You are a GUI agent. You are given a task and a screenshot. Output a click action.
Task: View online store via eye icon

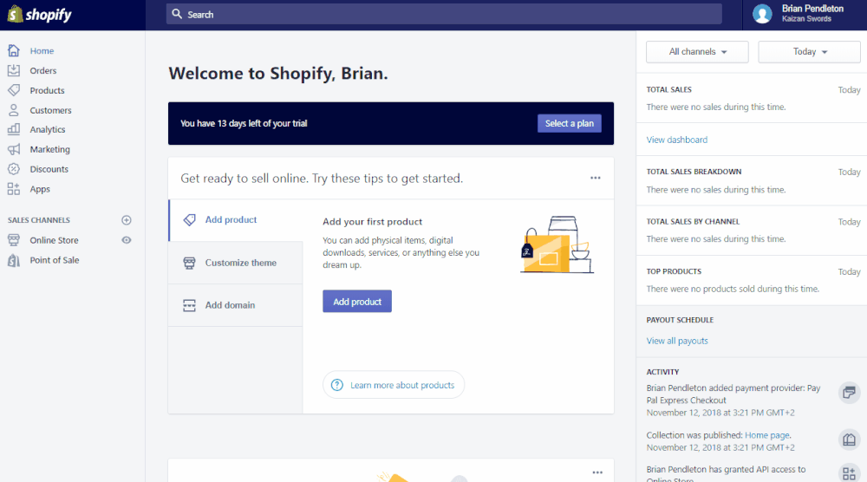pos(127,240)
